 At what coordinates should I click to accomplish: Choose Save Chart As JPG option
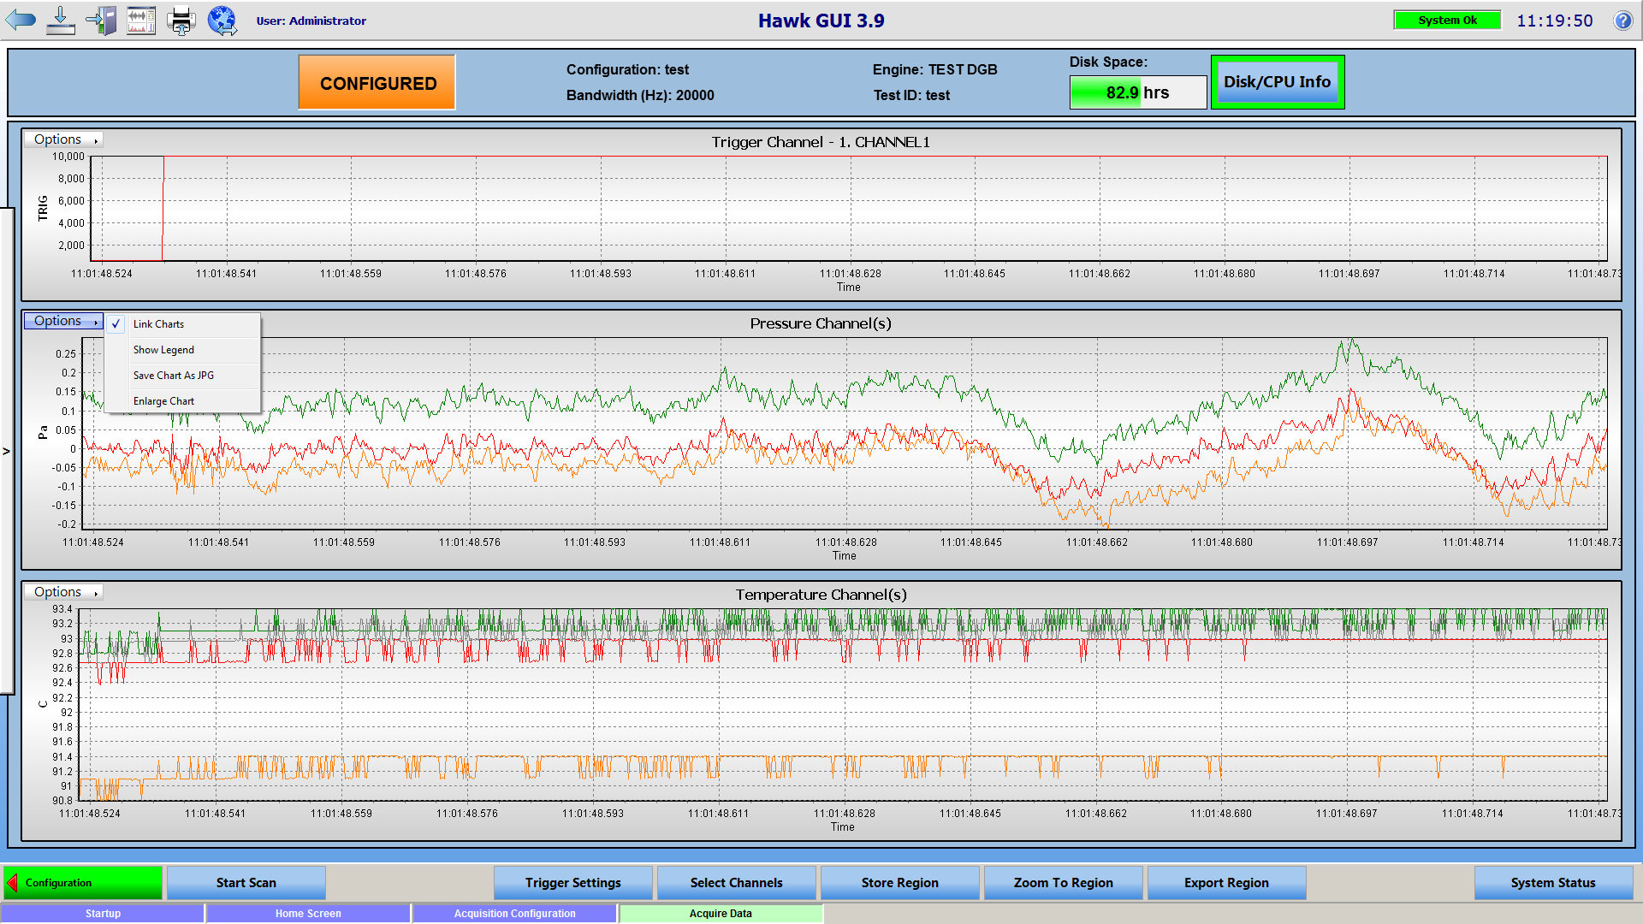click(174, 376)
